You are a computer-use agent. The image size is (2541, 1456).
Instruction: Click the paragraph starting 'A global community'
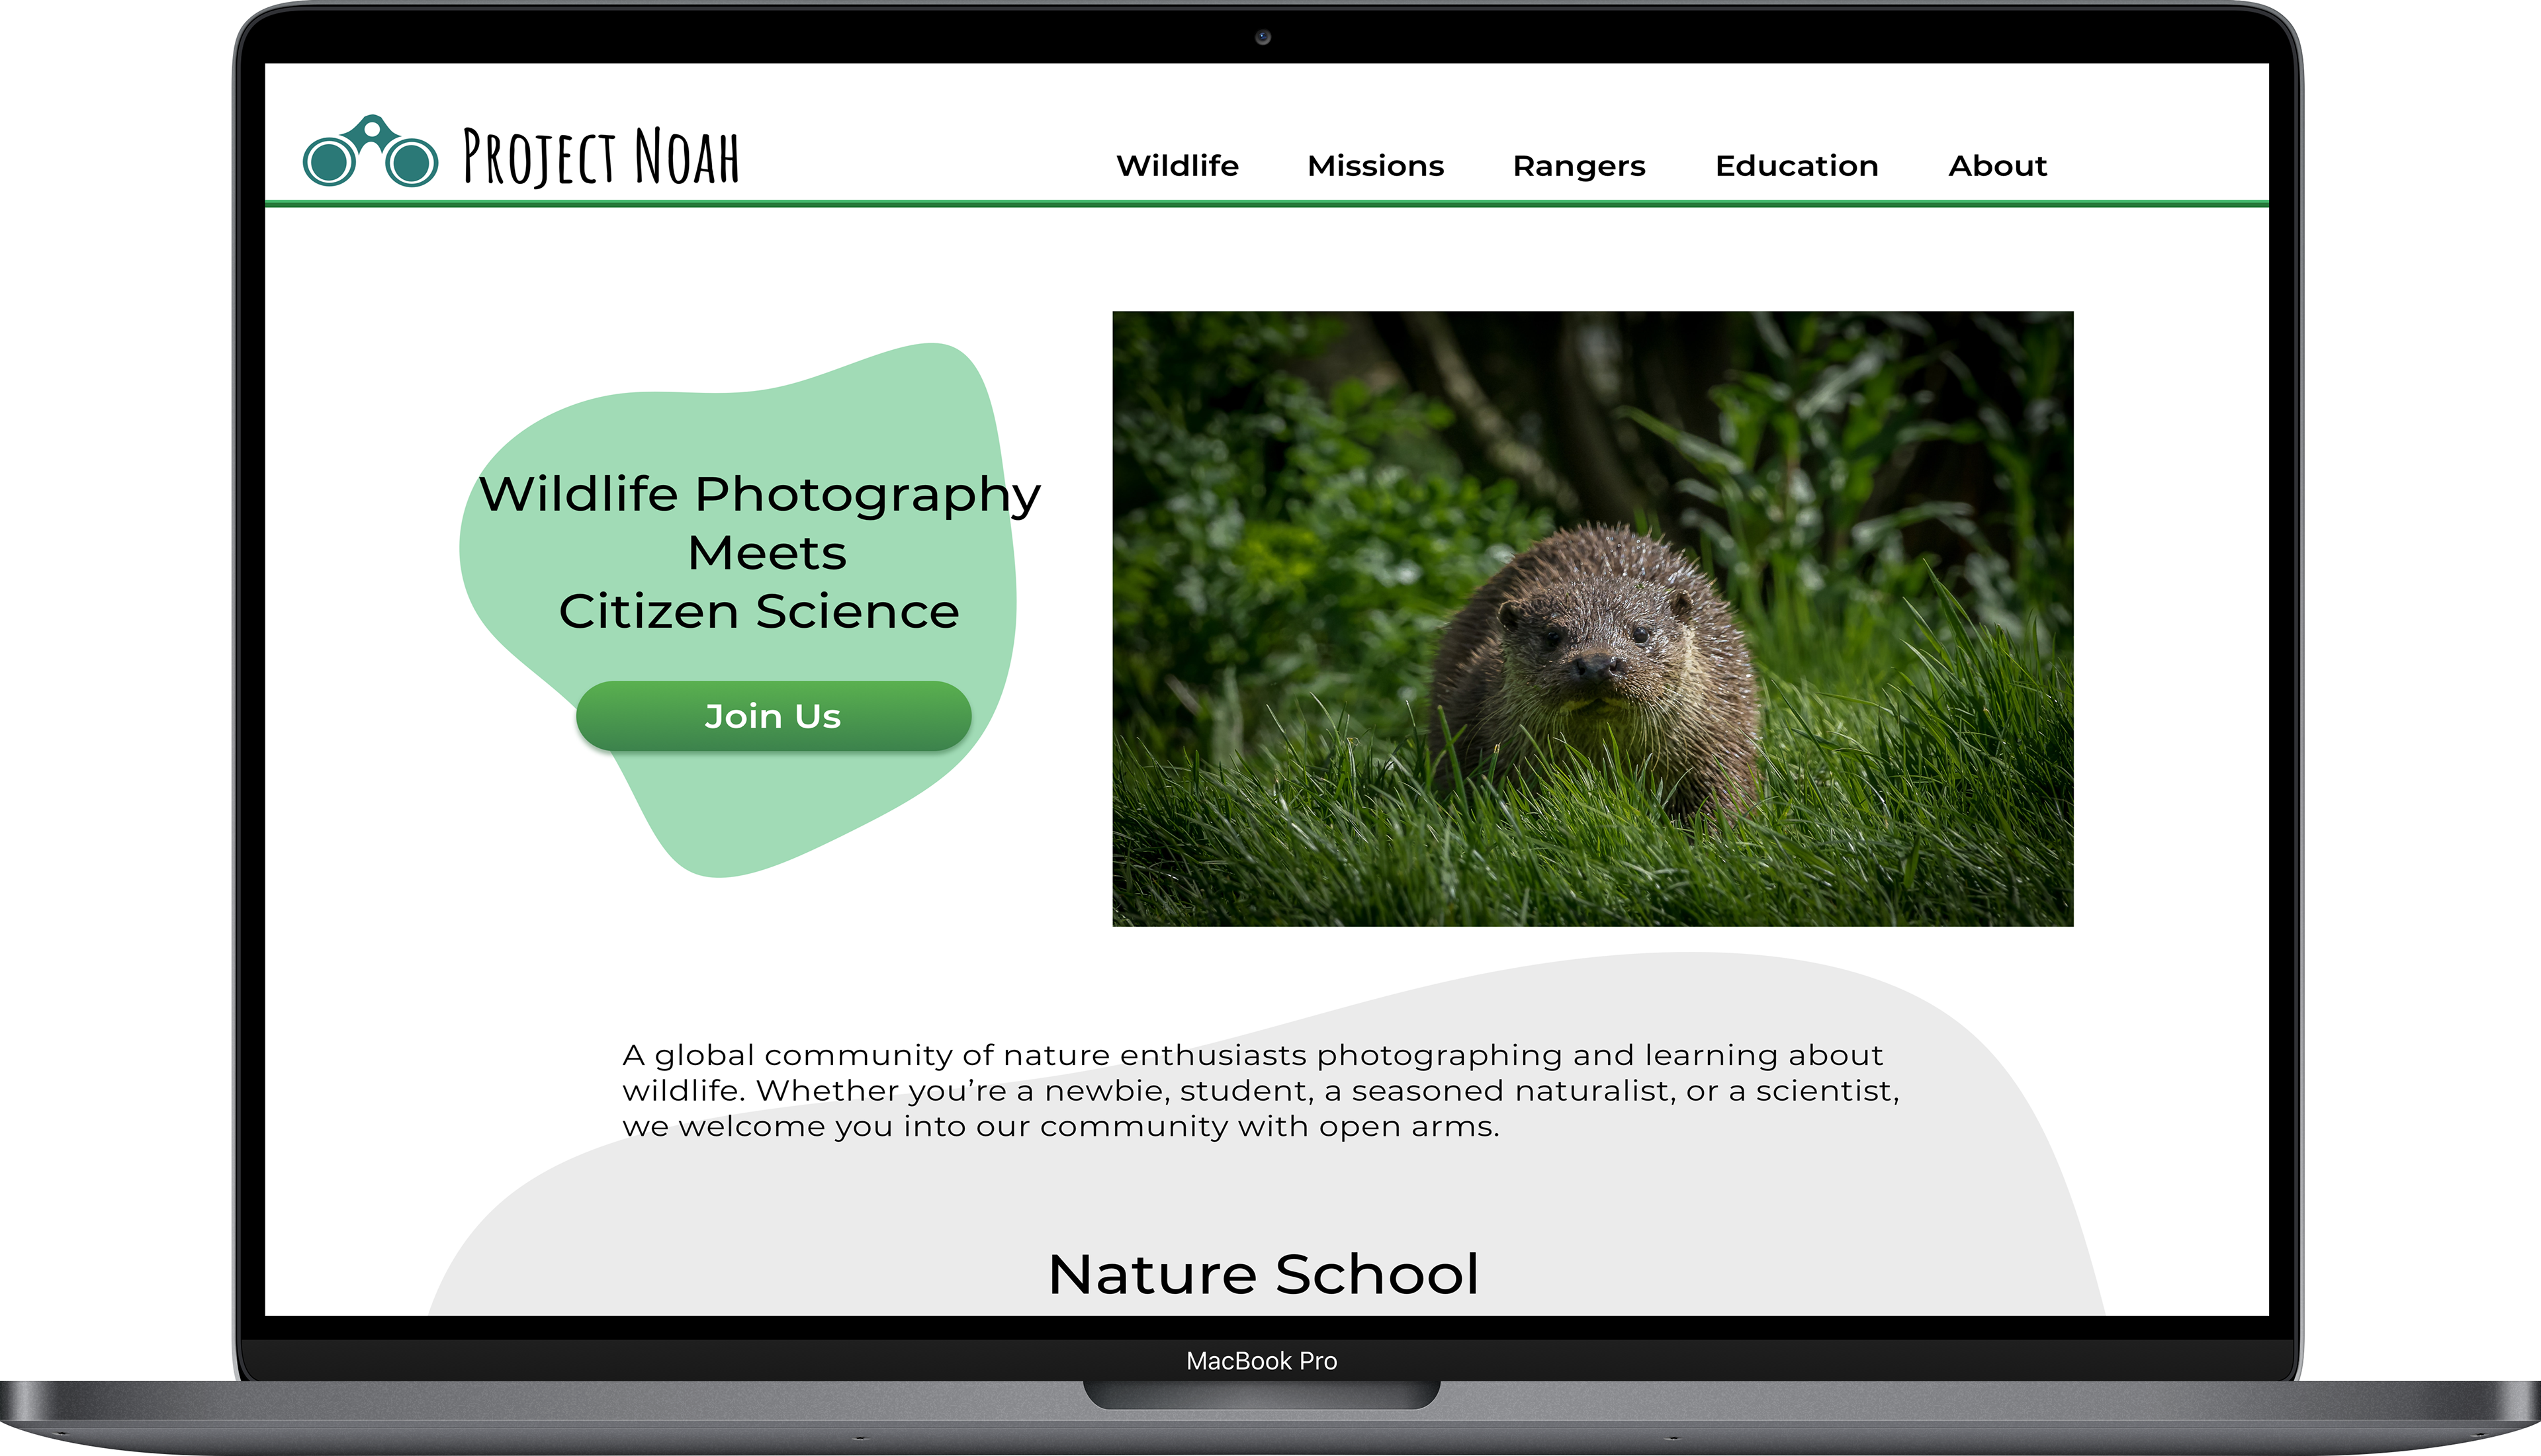tap(1260, 1090)
